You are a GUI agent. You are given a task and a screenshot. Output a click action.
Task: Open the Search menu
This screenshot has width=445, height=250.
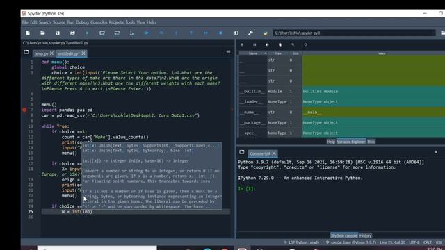pos(44,22)
